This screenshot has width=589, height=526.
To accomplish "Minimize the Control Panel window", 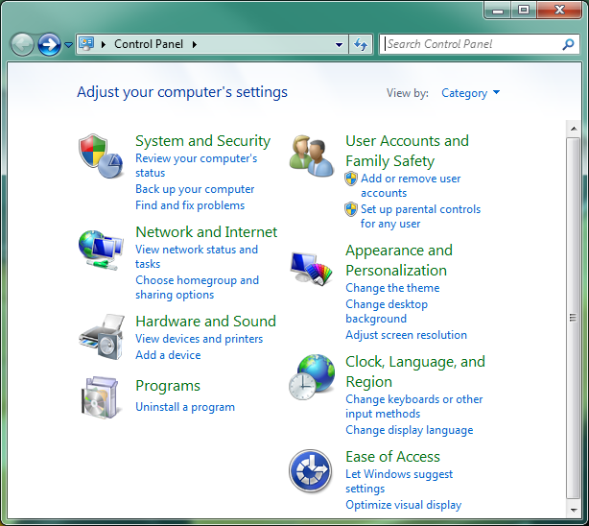I will coord(498,10).
